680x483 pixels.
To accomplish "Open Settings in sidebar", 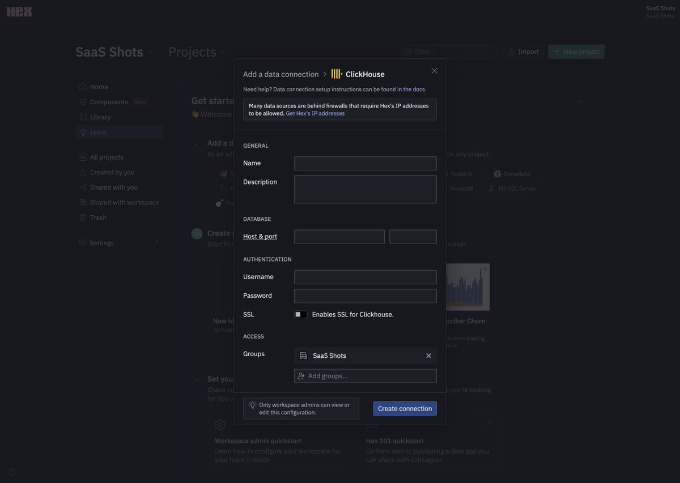I will point(119,243).
